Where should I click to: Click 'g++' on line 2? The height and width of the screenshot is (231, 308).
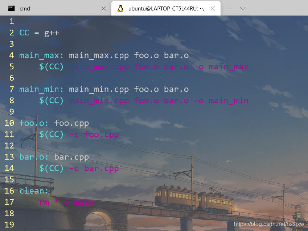pyautogui.click(x=52, y=33)
